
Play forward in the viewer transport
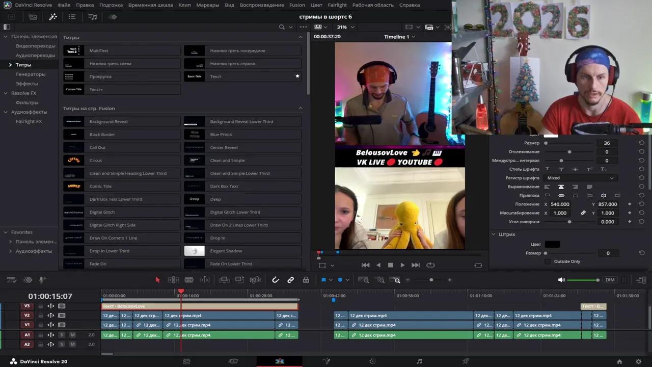pos(402,265)
